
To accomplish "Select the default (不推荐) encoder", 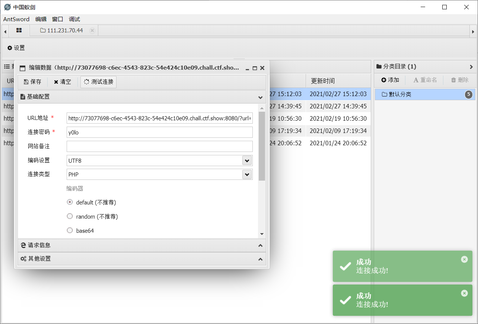I will (70, 202).
